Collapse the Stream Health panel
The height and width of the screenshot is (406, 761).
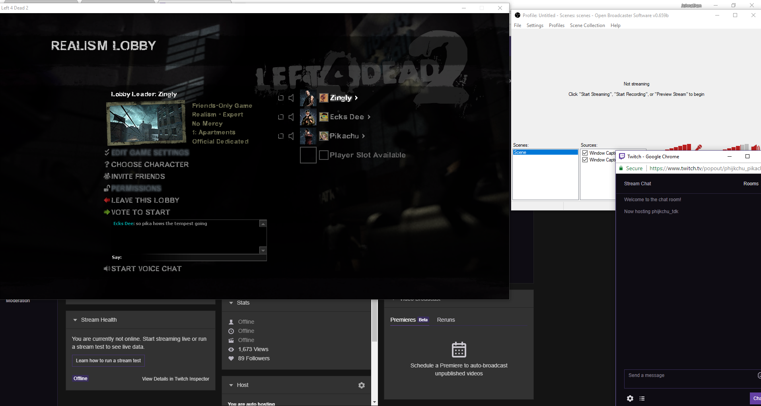click(75, 320)
